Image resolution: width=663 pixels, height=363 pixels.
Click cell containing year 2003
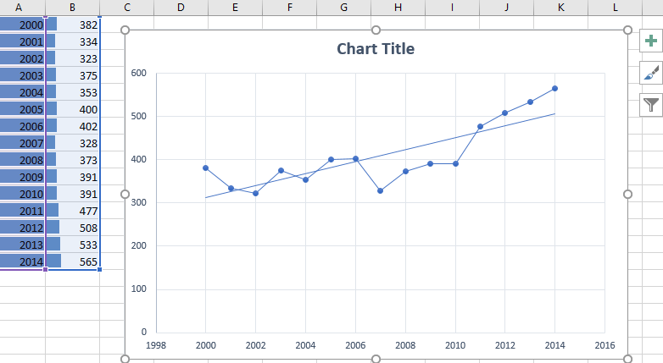pyautogui.click(x=22, y=75)
